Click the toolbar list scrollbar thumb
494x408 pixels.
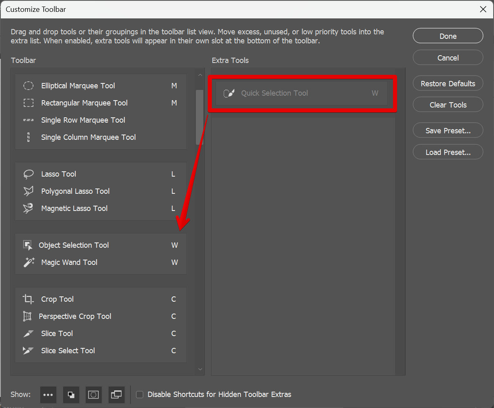tap(200, 117)
